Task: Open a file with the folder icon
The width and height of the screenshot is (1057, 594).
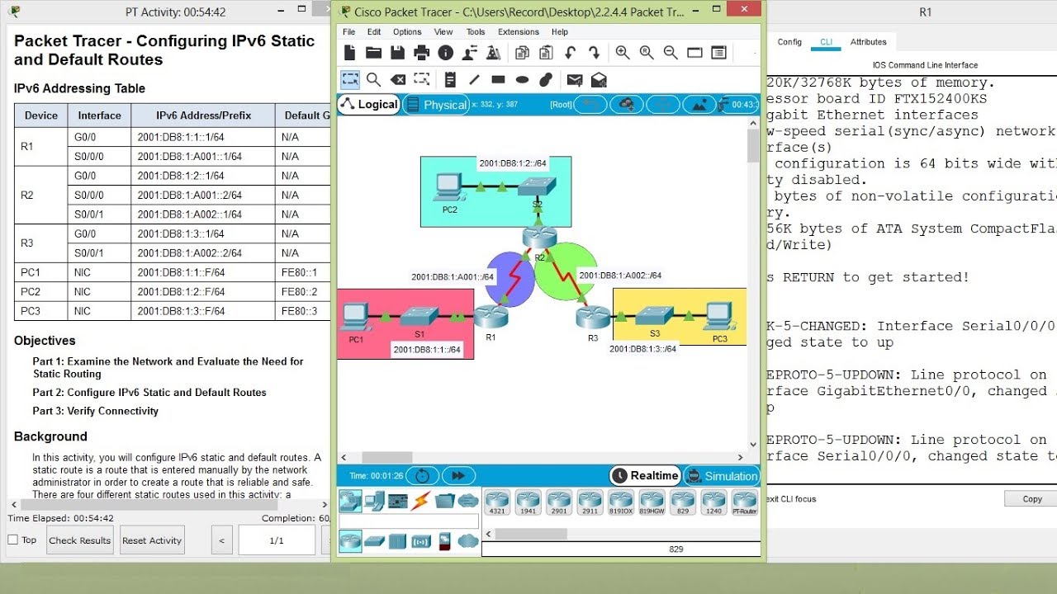Action: click(373, 53)
